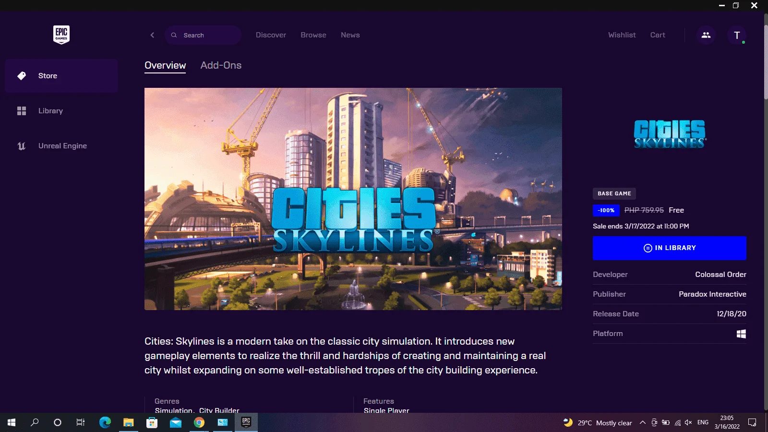
Task: Select Library in the sidebar
Action: [61, 111]
